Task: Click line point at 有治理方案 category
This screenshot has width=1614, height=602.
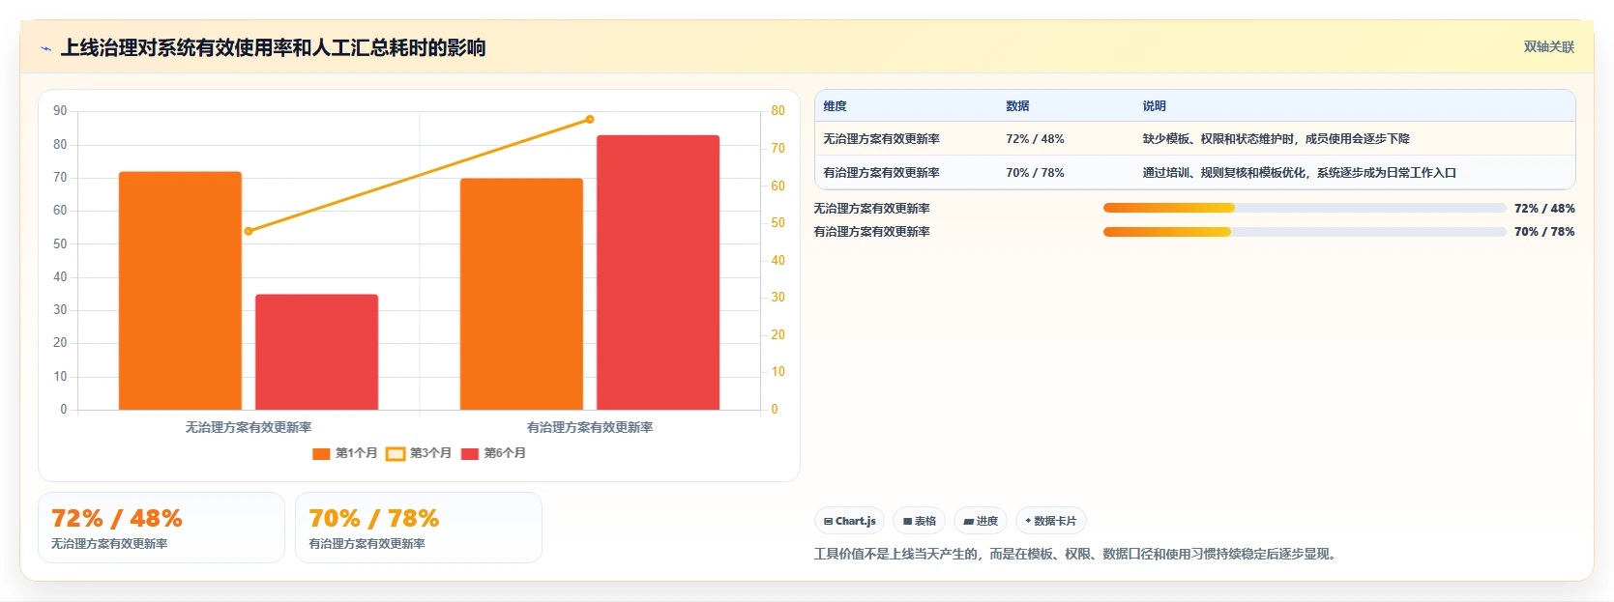Action: [590, 120]
